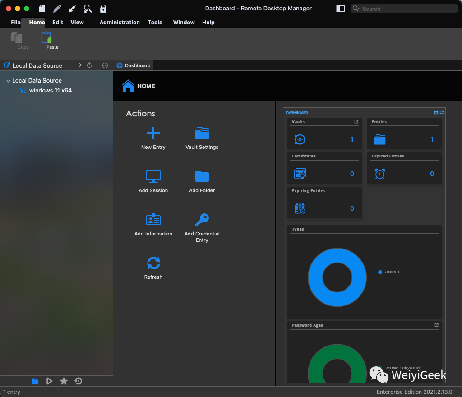Open Password Ages external link icon
This screenshot has height=397, width=462.
click(436, 325)
